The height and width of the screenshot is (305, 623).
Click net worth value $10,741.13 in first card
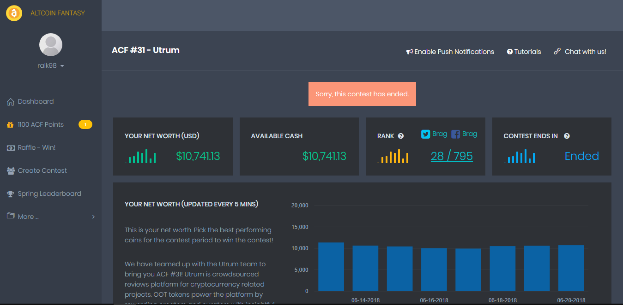click(x=198, y=156)
